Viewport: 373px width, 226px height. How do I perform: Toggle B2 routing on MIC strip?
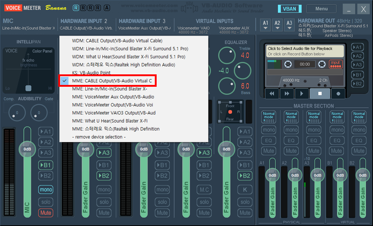[x=46, y=176]
